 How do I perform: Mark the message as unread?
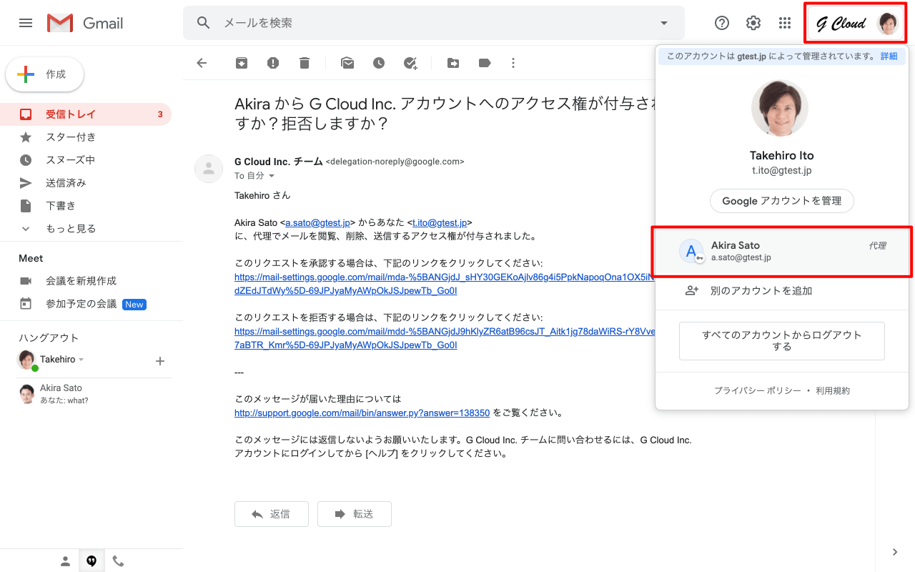click(x=347, y=63)
